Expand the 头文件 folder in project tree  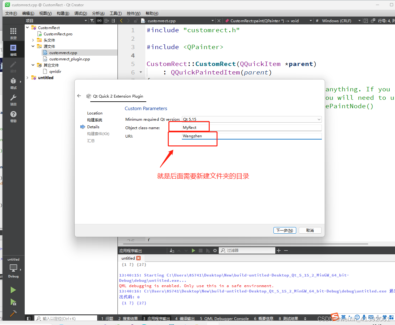point(32,40)
